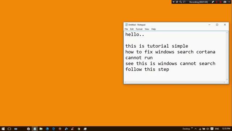232x131 pixels.
Task: Click the scroll-down arrow in Notepad
Action: 227,79
